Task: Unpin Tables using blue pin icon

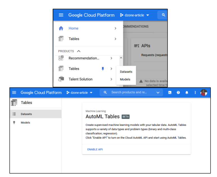Action: tap(103, 69)
